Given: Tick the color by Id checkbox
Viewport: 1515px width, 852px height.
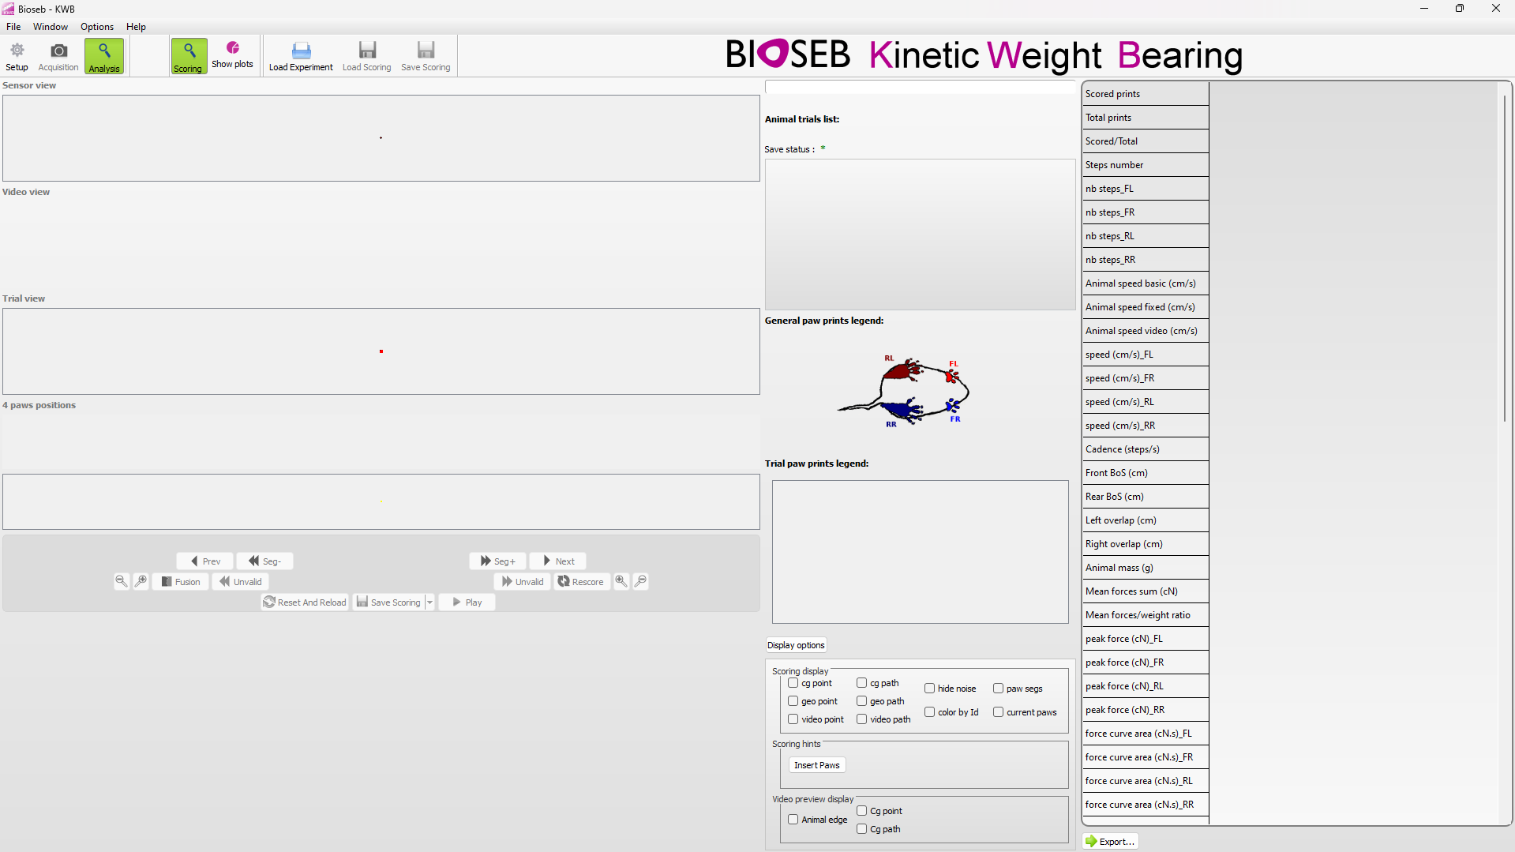Looking at the screenshot, I should [x=930, y=712].
